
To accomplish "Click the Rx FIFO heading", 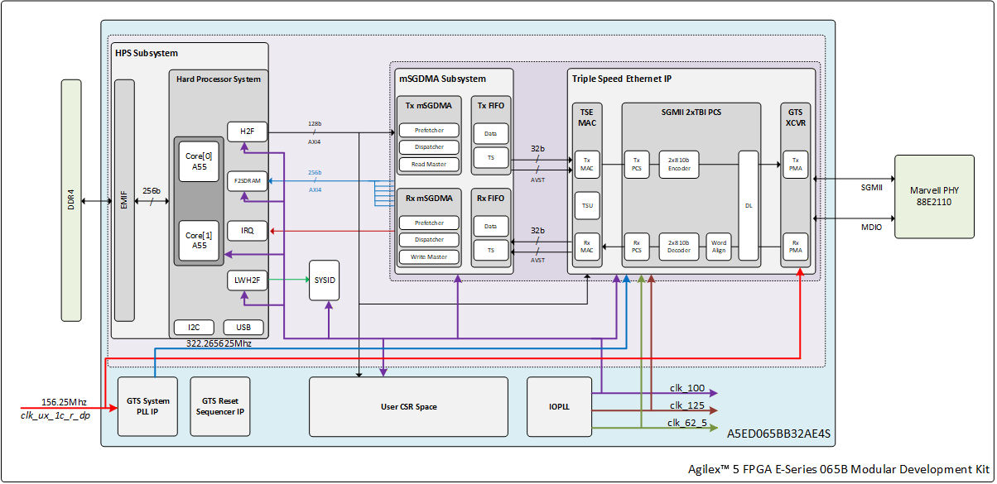I will (491, 198).
